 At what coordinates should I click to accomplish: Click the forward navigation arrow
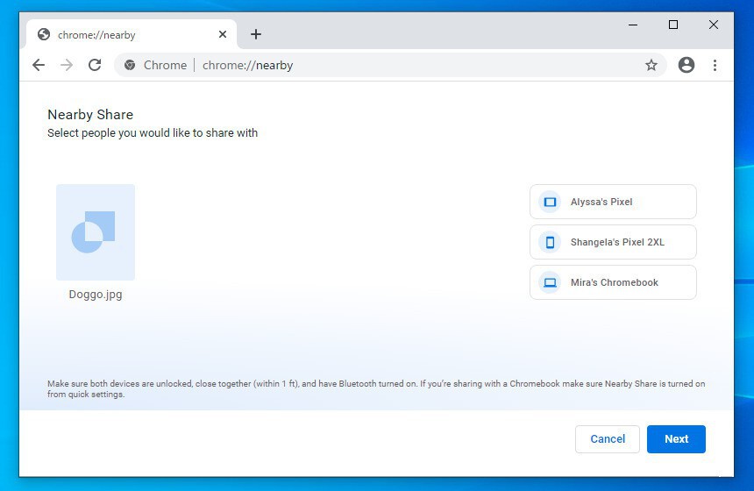coord(67,65)
